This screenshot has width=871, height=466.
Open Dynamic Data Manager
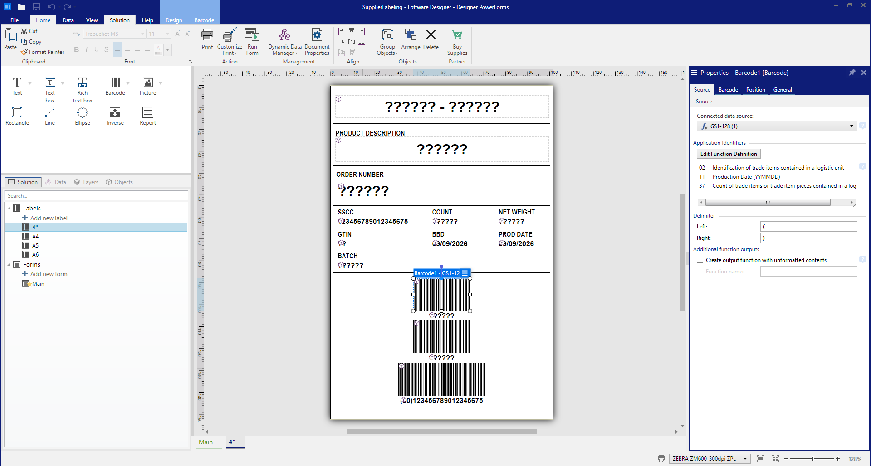[x=285, y=42]
